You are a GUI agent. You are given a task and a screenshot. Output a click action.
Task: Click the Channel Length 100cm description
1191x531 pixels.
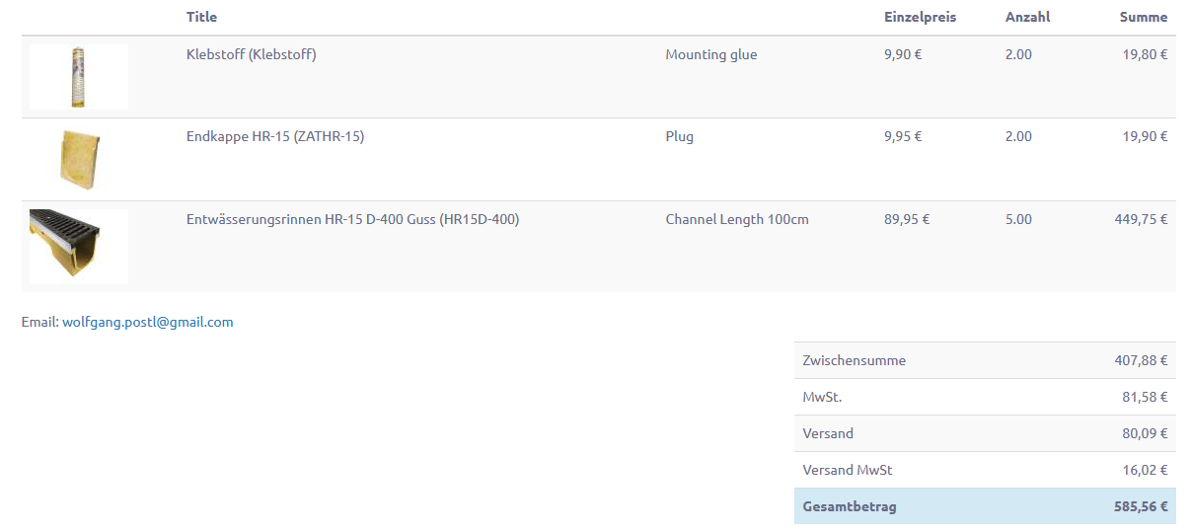[x=737, y=219]
